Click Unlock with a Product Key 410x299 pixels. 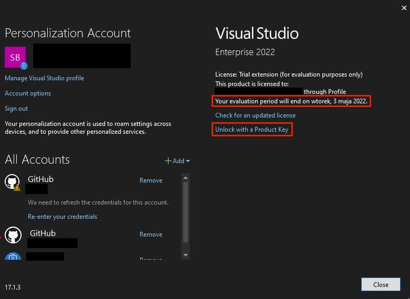[x=251, y=130]
